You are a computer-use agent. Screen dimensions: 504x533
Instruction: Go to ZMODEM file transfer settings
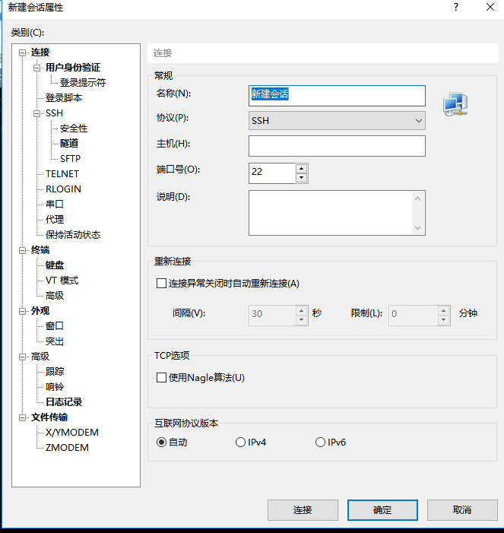click(67, 448)
